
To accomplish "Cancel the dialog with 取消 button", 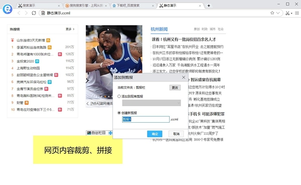I will coord(176,134).
